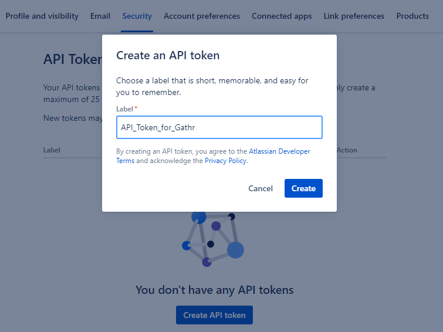Viewport: 443px width, 332px height.
Task: Click the Create API token page button
Action: tap(214, 315)
